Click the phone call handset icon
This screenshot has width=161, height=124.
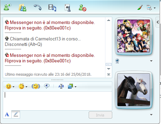pos(38,7)
